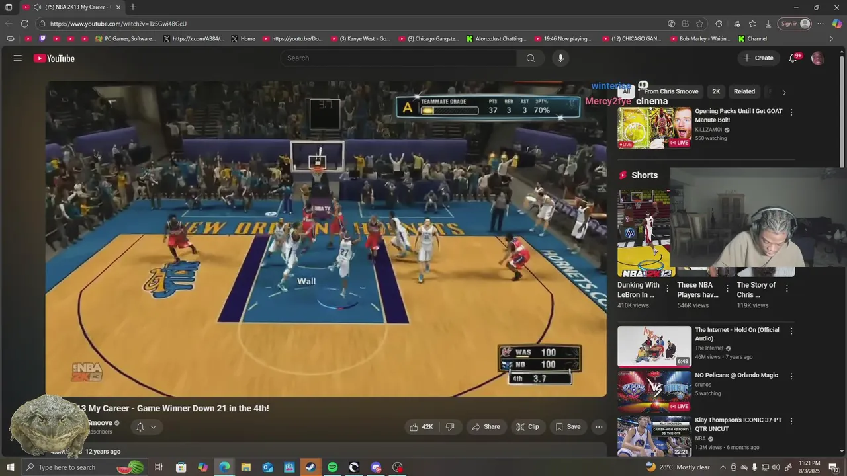Add this page to favorites star
Image resolution: width=847 pixels, height=476 pixels.
(700, 24)
